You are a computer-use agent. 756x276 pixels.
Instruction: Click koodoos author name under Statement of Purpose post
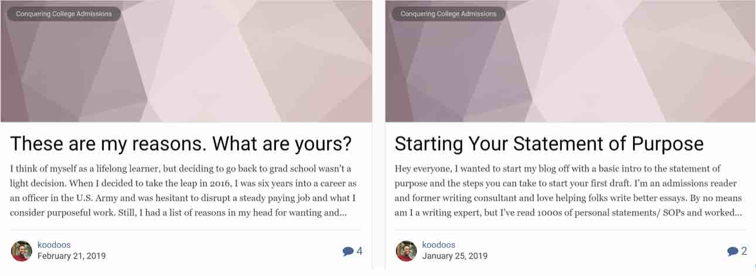point(438,245)
